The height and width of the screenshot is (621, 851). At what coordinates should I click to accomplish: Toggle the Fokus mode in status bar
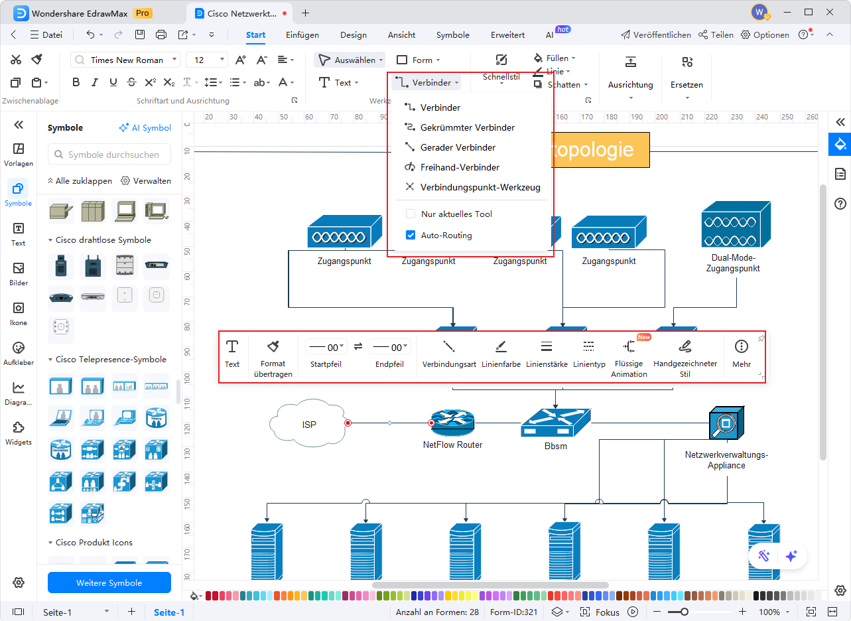click(600, 612)
